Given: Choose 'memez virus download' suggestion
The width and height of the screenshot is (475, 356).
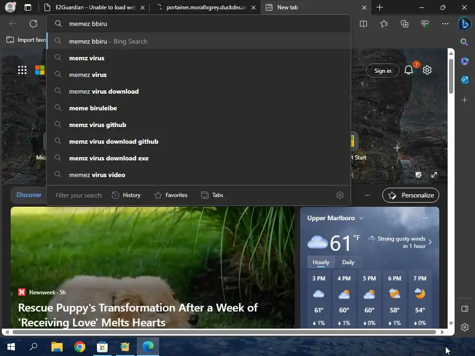Looking at the screenshot, I should tap(199, 91).
